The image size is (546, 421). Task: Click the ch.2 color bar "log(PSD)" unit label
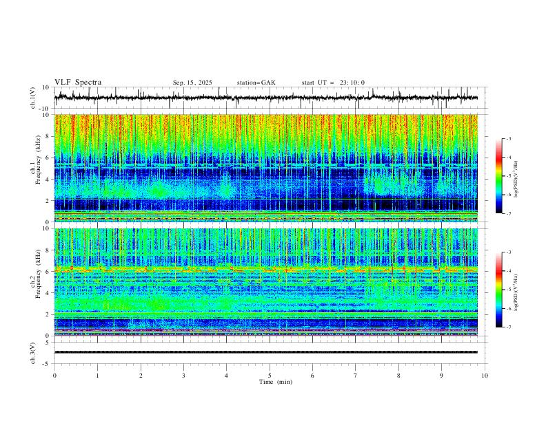click(x=516, y=292)
